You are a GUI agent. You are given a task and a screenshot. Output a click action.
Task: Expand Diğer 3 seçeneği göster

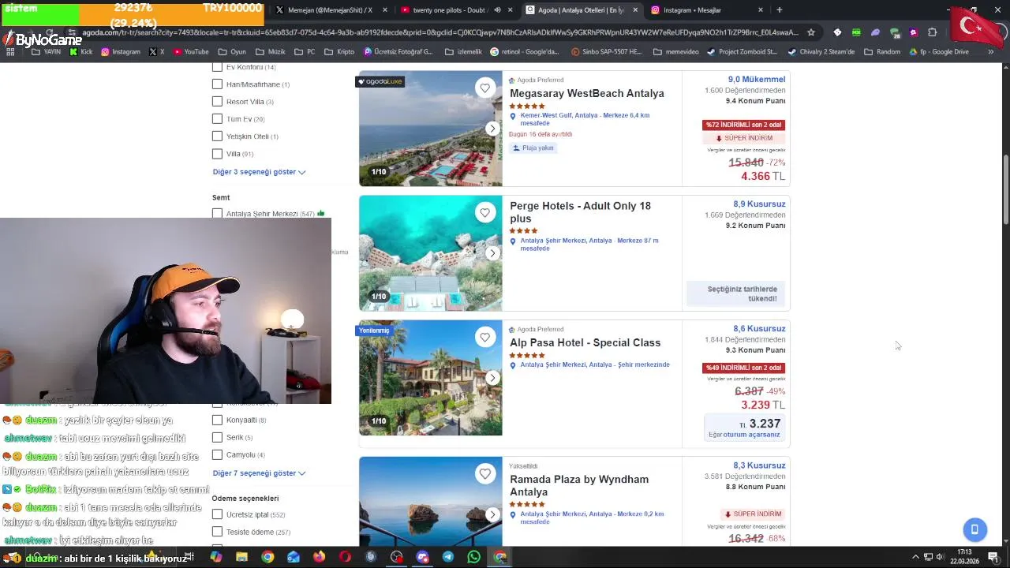[x=259, y=172]
